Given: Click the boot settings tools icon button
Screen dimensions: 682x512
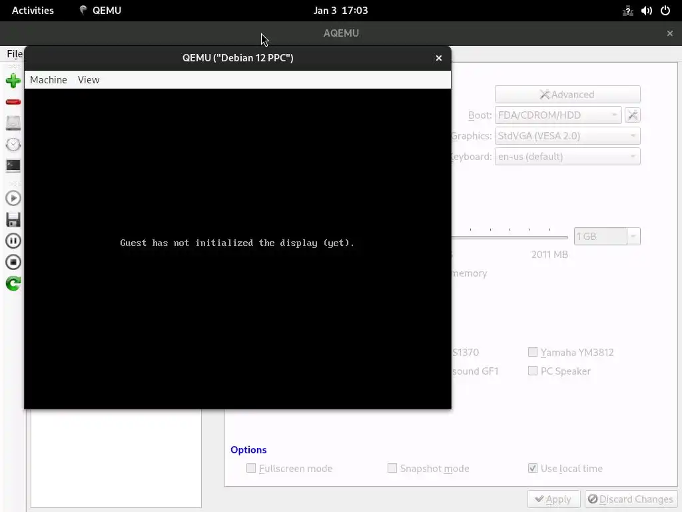Looking at the screenshot, I should coord(633,115).
